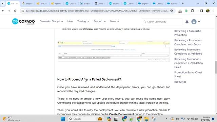The width and height of the screenshot is (217, 122).
Task: Go to Reviewing Promotions Completed as Validated
Action: 188,52
